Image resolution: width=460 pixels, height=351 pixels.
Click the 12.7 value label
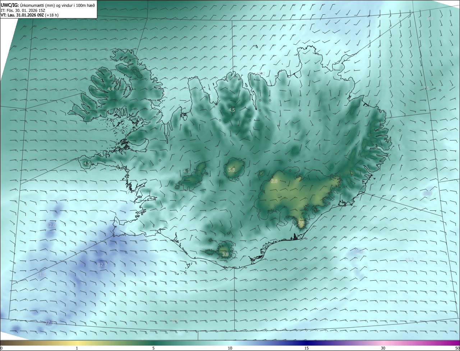click(x=102, y=265)
